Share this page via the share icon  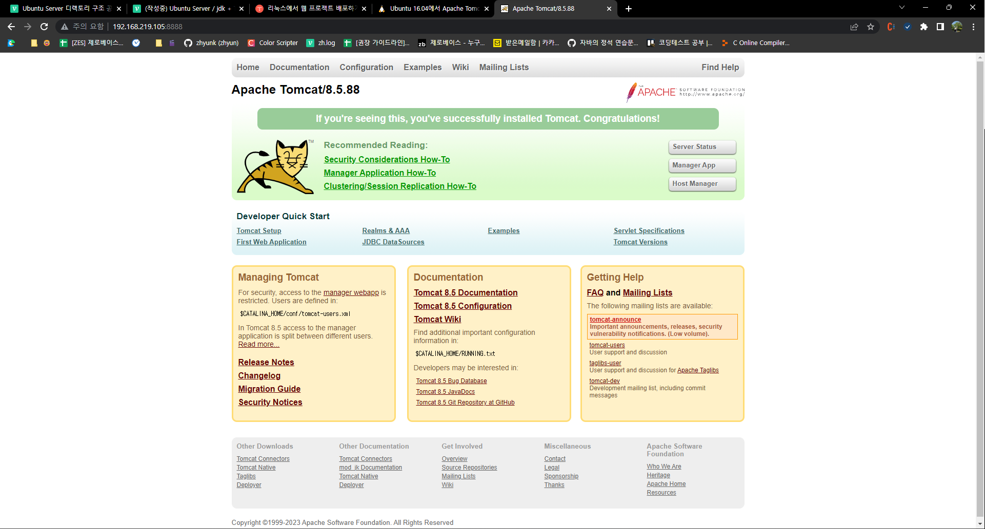(x=854, y=27)
